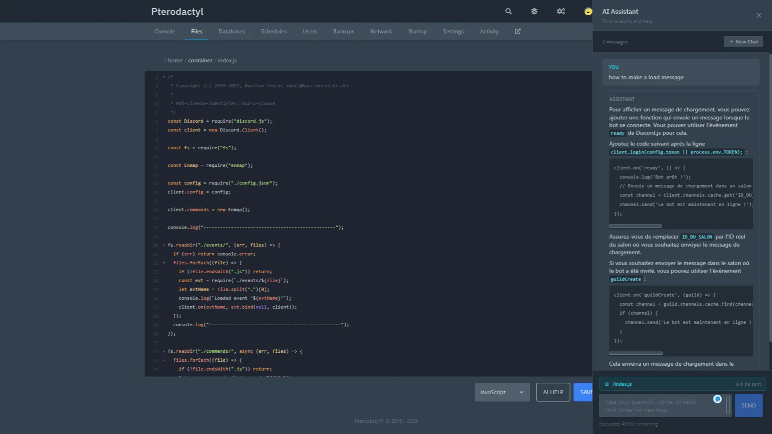Click the AI HELP button

click(553, 392)
